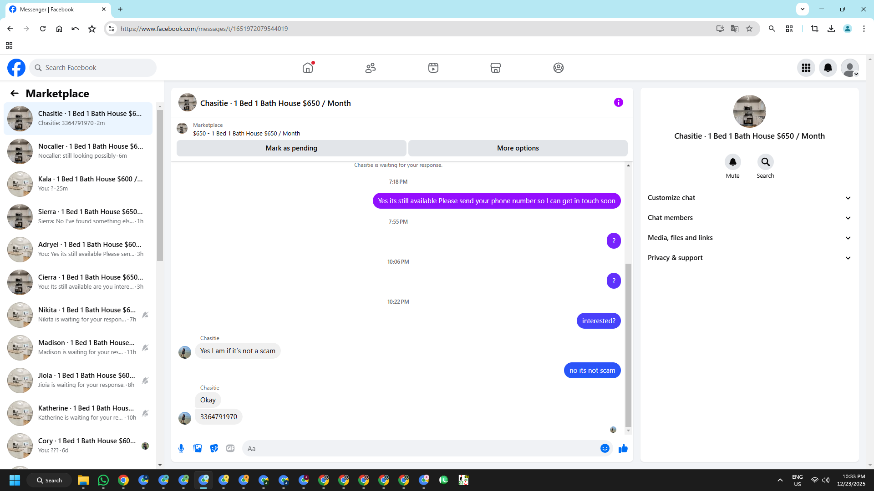Click the voice clip microphone icon

click(181, 448)
